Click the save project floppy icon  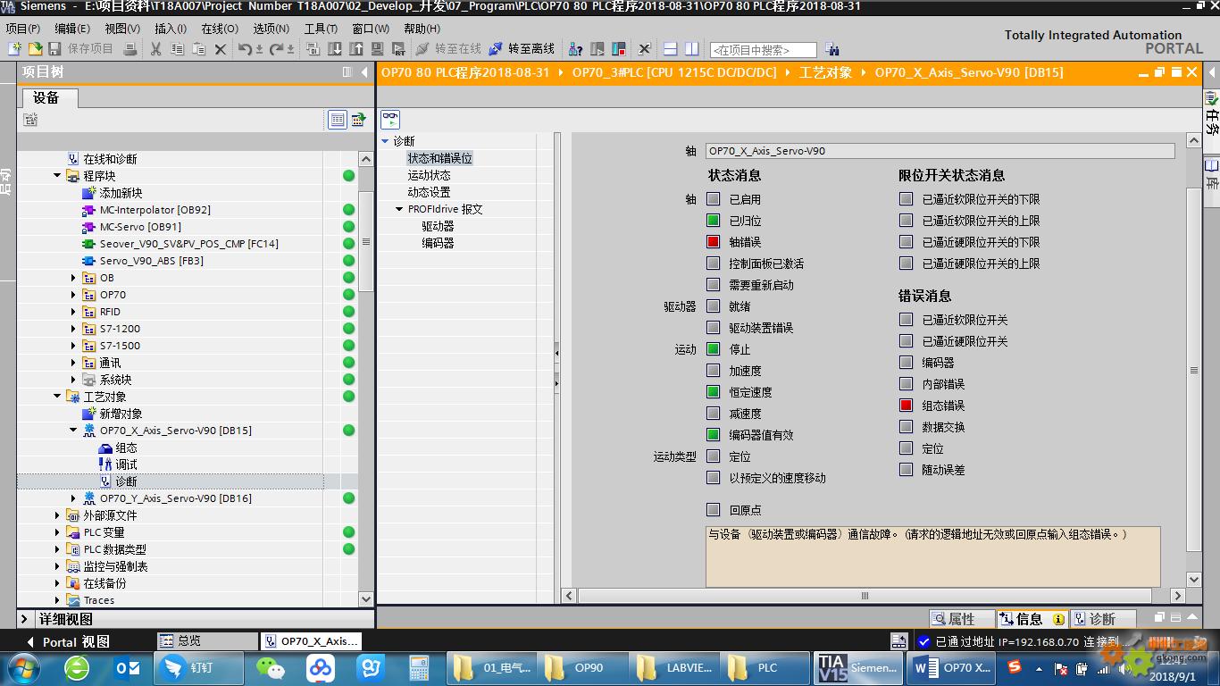pyautogui.click(x=54, y=49)
